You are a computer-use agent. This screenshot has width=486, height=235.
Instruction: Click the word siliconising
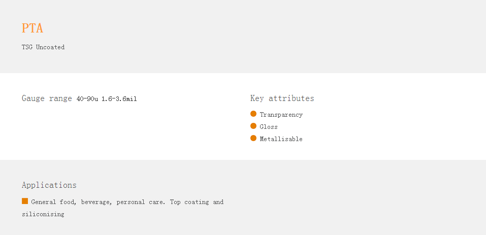coord(43,214)
